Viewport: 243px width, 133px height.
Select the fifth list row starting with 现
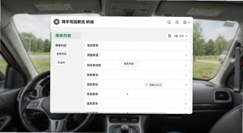(x=137, y=85)
